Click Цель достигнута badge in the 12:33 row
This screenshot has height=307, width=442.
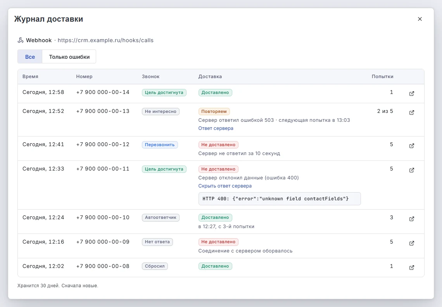pos(164,169)
